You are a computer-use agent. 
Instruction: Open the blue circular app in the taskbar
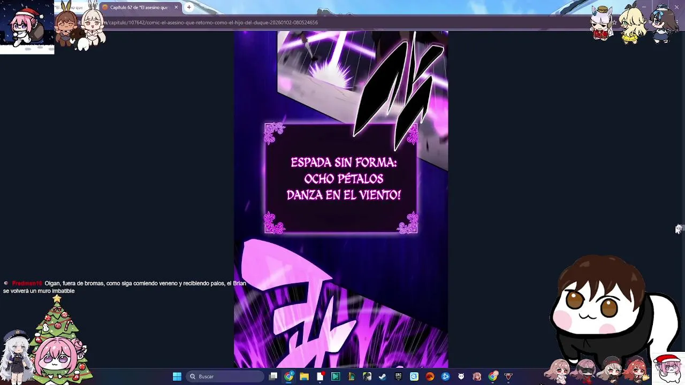tap(445, 376)
